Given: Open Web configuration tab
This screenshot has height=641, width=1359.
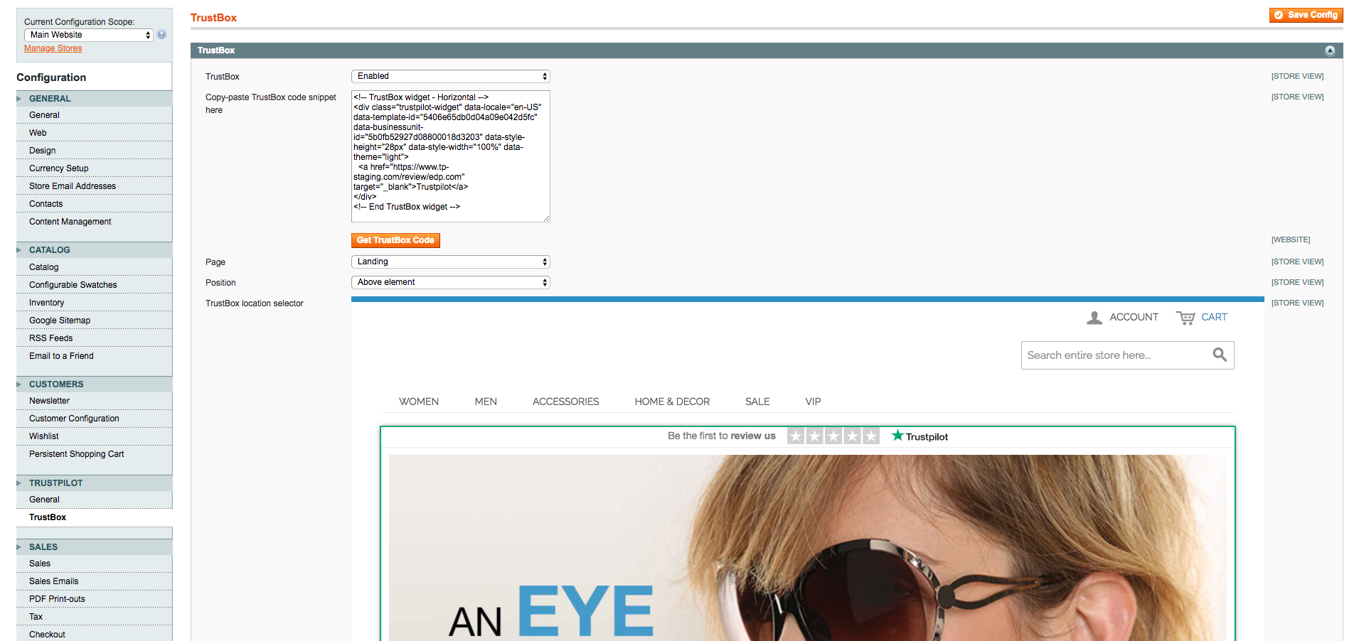Looking at the screenshot, I should tap(94, 133).
